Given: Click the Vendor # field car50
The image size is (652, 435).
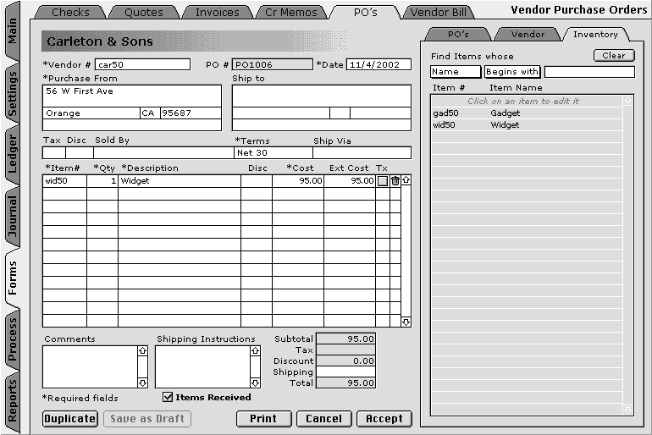Looking at the screenshot, I should pos(142,64).
